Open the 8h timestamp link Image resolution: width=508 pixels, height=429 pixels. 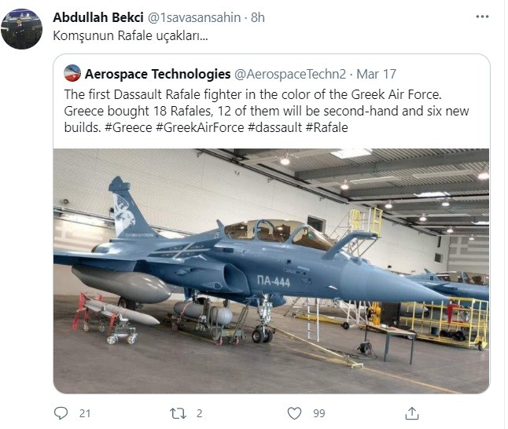click(x=258, y=17)
